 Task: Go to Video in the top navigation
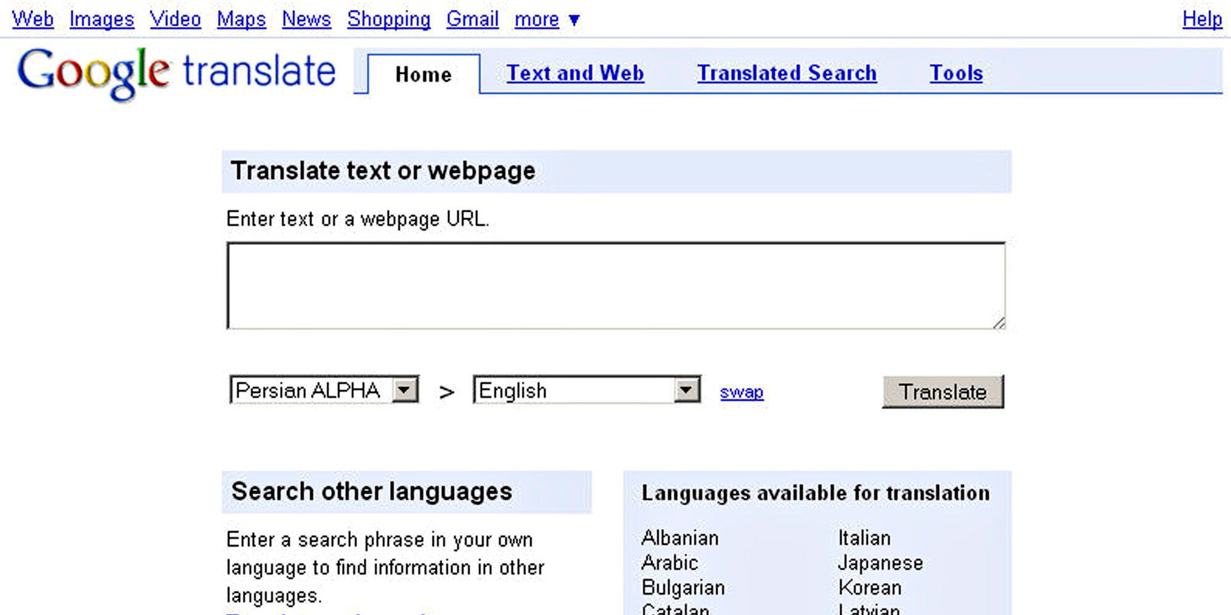click(175, 19)
